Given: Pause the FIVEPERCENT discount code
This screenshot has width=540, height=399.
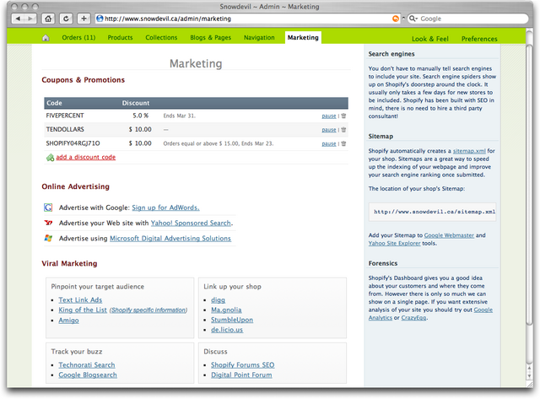Looking at the screenshot, I should point(329,116).
